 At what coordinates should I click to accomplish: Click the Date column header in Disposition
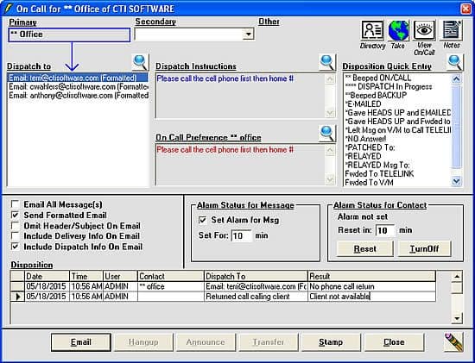47,277
